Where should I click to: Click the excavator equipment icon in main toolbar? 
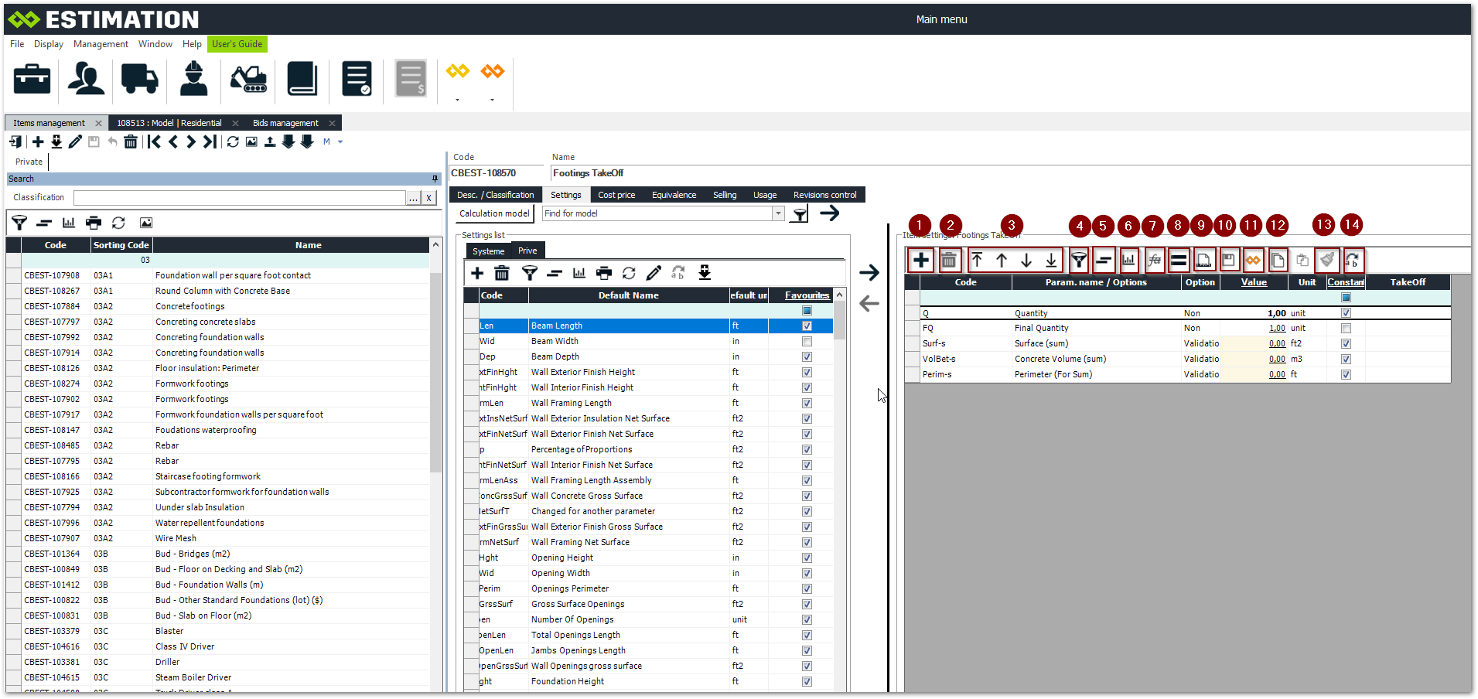pos(248,79)
